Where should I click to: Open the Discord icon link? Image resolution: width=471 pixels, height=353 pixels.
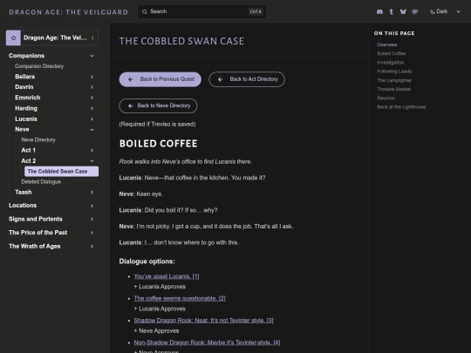coord(379,11)
